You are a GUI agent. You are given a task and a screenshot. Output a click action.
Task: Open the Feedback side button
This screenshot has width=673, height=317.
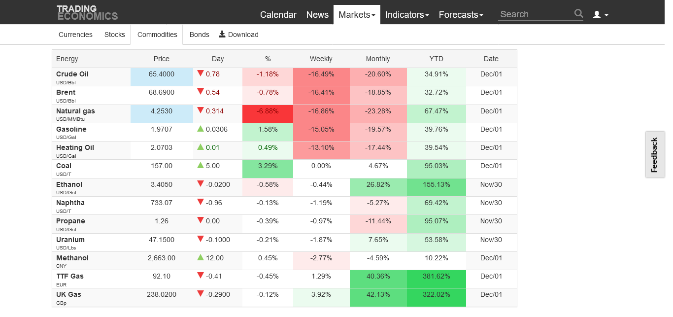tap(655, 154)
